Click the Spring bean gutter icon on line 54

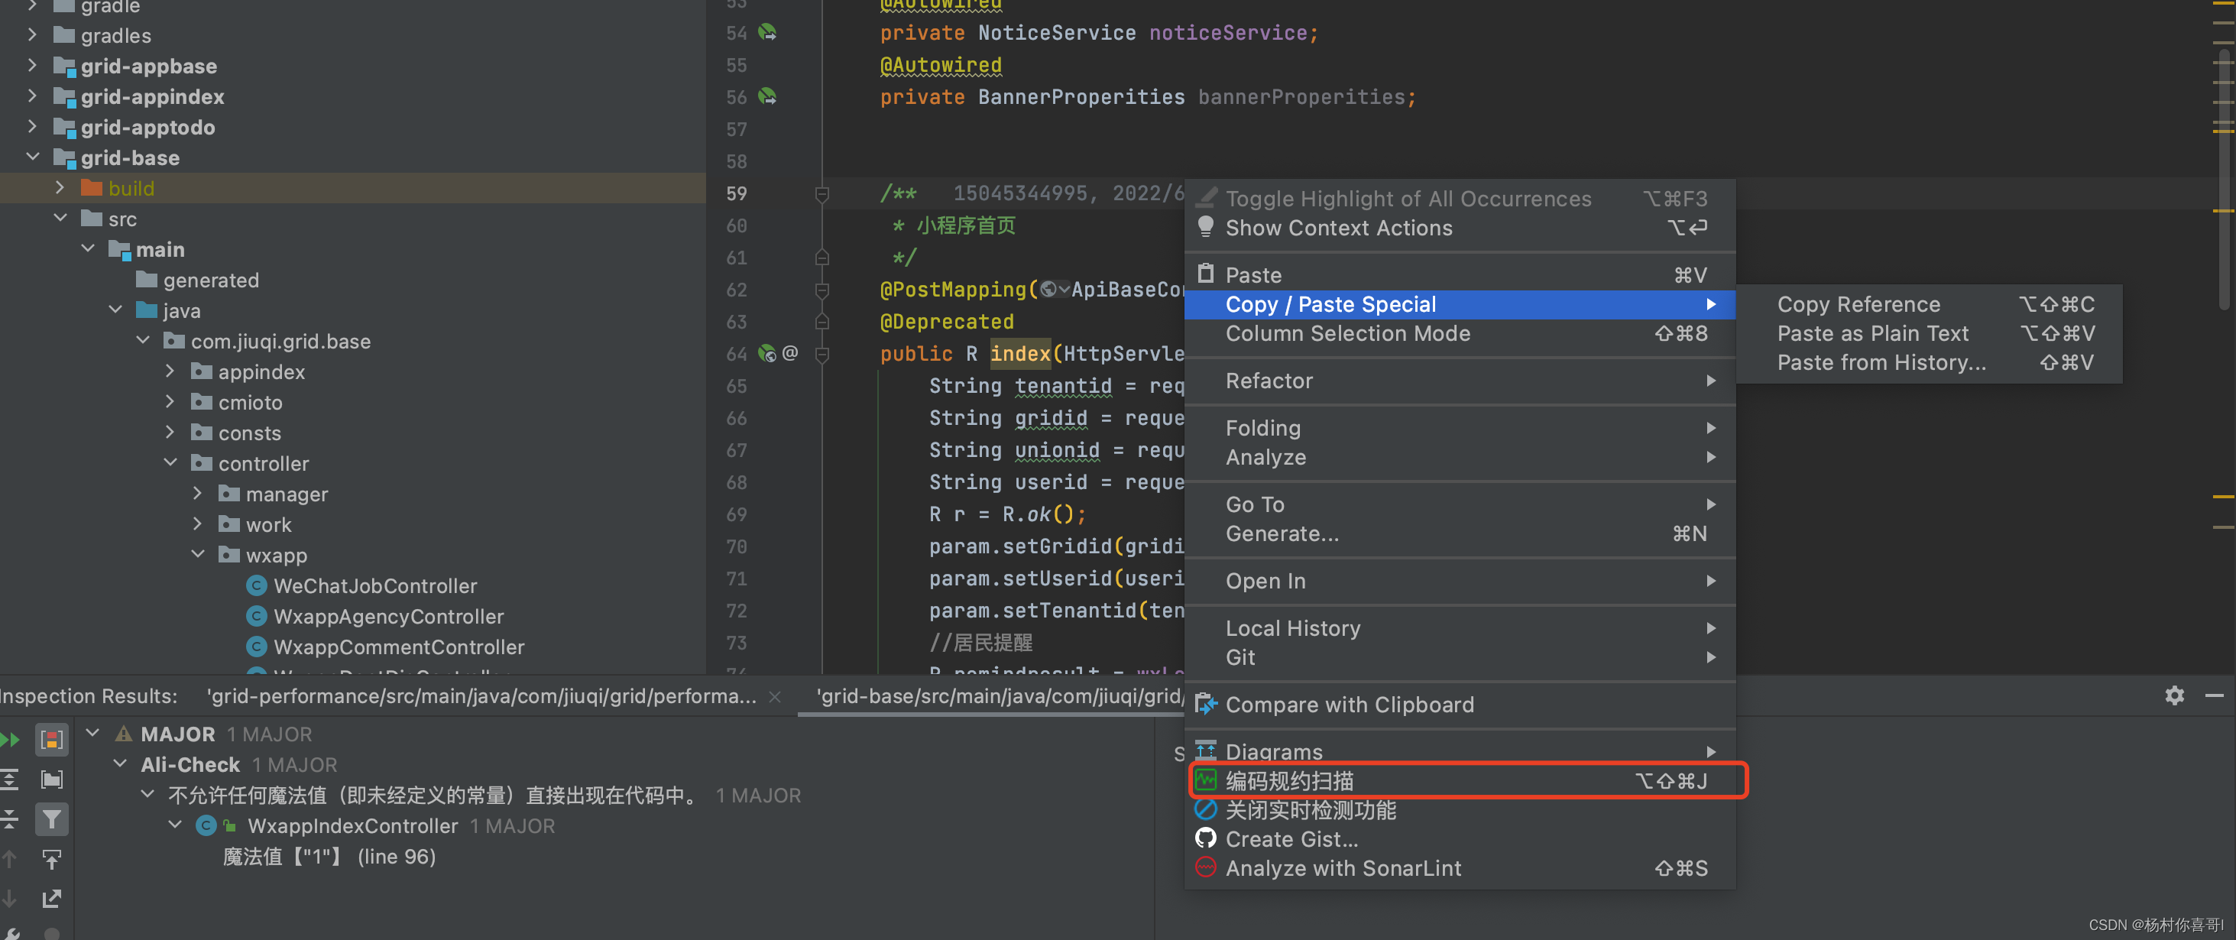767,33
